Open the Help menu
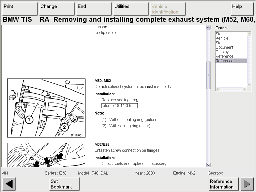Image resolution: width=256 pixels, height=192 pixels. point(242,9)
